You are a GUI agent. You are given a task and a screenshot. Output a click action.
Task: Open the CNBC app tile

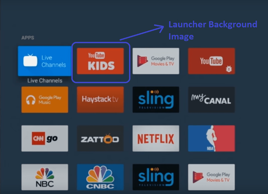(100, 177)
